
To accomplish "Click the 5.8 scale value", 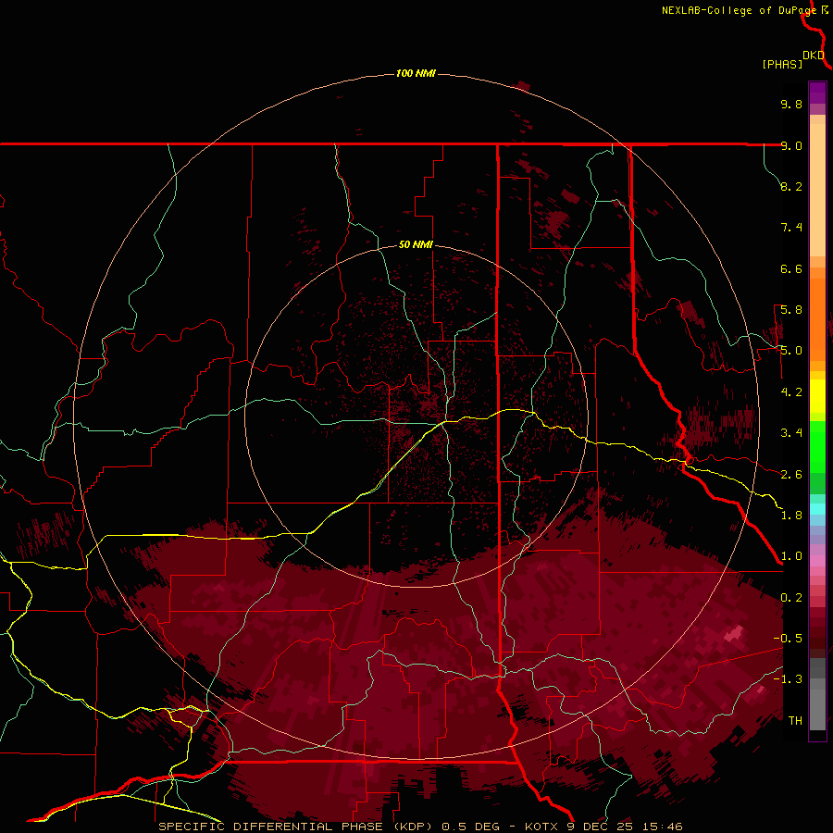I will click(x=791, y=310).
